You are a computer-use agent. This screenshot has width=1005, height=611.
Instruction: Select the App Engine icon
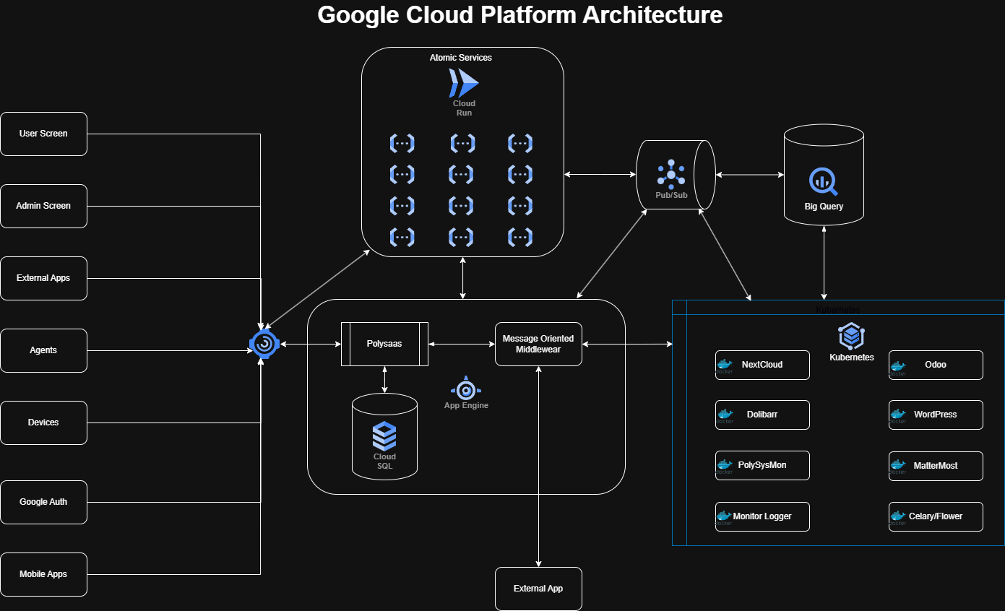(466, 389)
